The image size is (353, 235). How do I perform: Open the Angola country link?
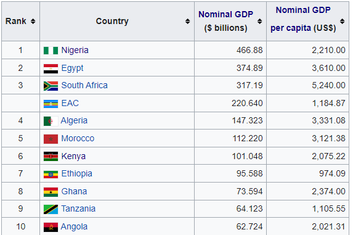74,227
